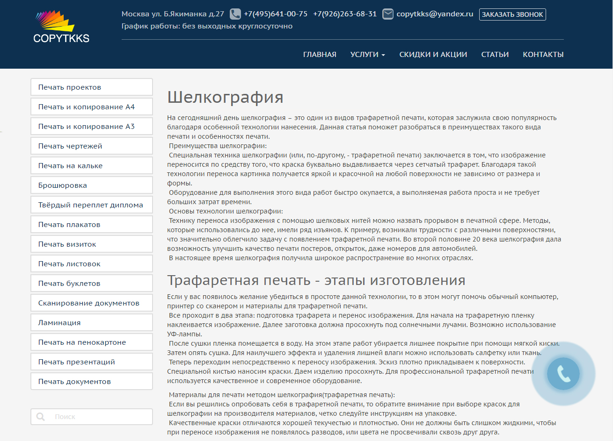Viewport: 613px width, 441px height.
Task: Open Печать на кальке service
Action: pyautogui.click(x=92, y=166)
